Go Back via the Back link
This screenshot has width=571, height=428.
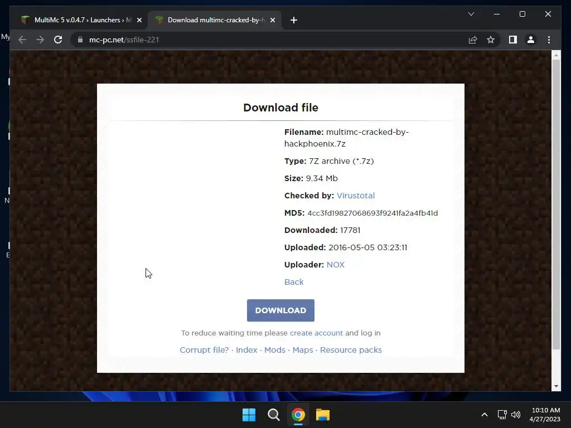294,282
